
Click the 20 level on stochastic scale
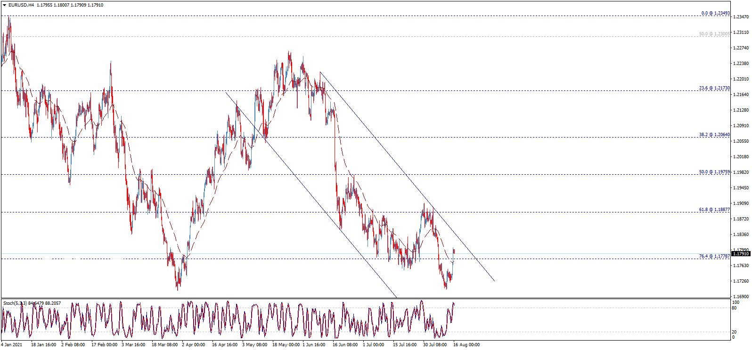click(x=734, y=332)
